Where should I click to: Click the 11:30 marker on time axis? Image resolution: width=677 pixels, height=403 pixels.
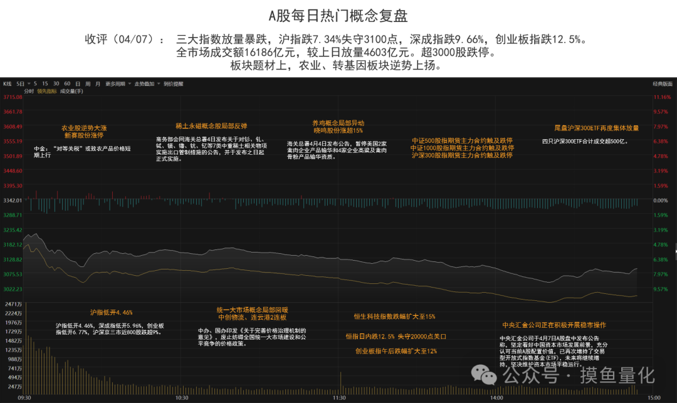point(339,397)
